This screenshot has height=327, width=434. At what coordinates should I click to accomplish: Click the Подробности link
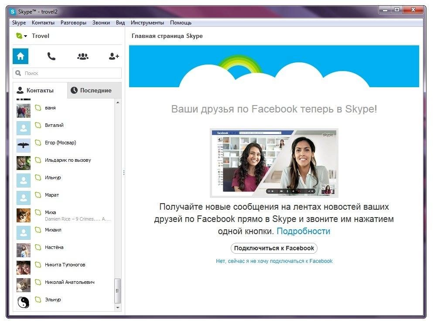tap(303, 231)
